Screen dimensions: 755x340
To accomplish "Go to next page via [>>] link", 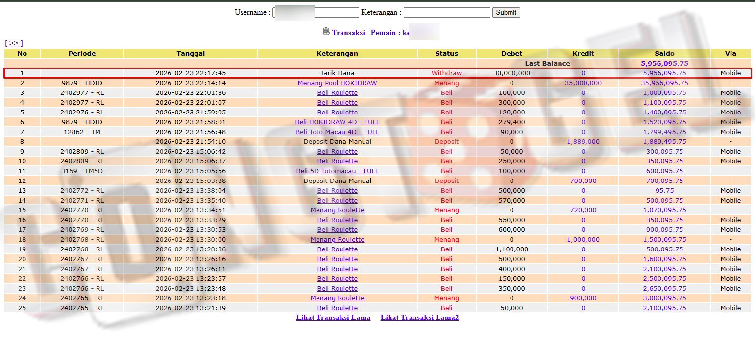I will pyautogui.click(x=14, y=43).
